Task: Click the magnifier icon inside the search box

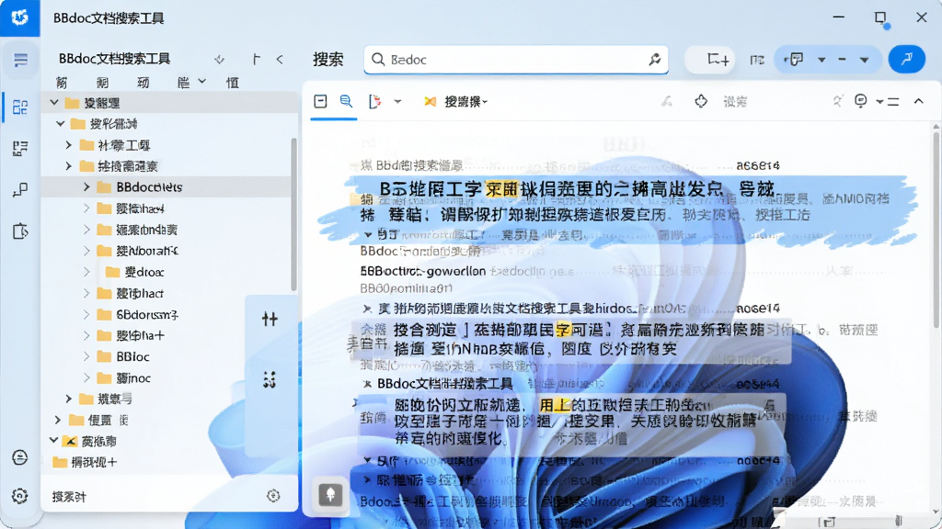Action: coord(378,60)
